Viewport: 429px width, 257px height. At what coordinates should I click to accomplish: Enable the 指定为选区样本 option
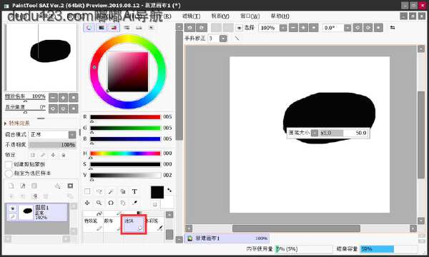pyautogui.click(x=9, y=173)
